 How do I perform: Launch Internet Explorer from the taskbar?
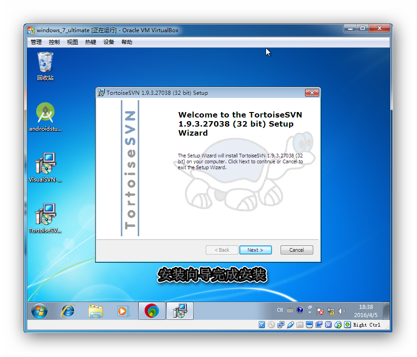[x=68, y=311]
